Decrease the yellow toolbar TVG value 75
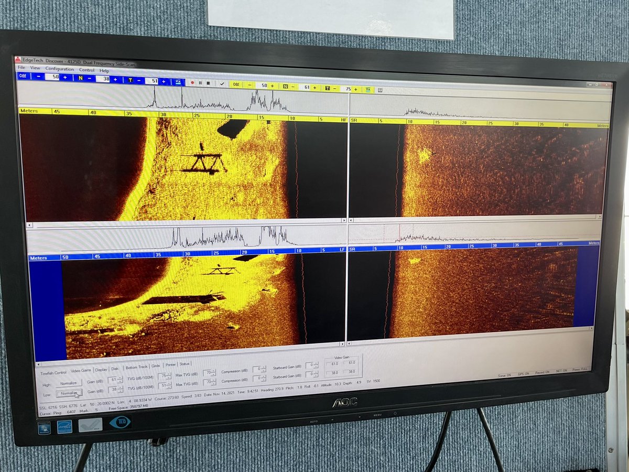 coord(334,89)
